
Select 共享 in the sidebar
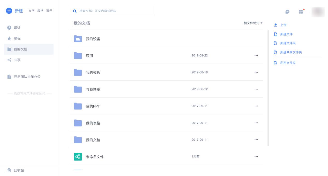click(x=17, y=60)
